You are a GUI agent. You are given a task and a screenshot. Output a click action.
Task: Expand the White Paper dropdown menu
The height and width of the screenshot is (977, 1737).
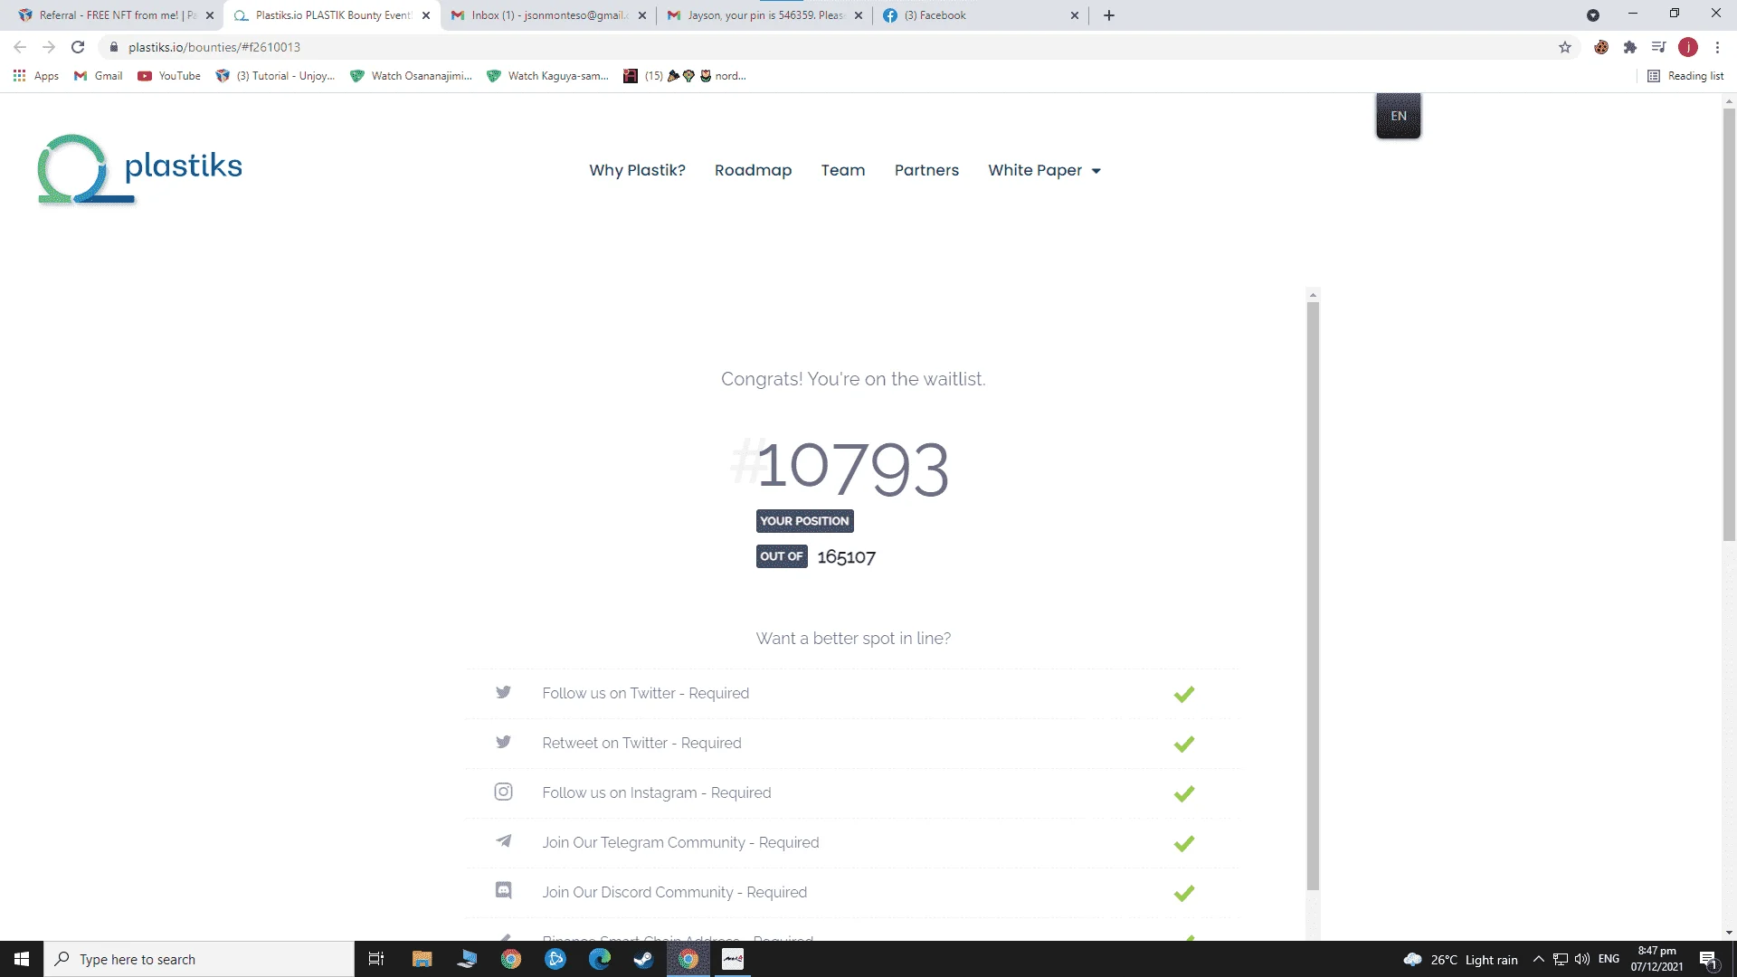pos(1044,170)
